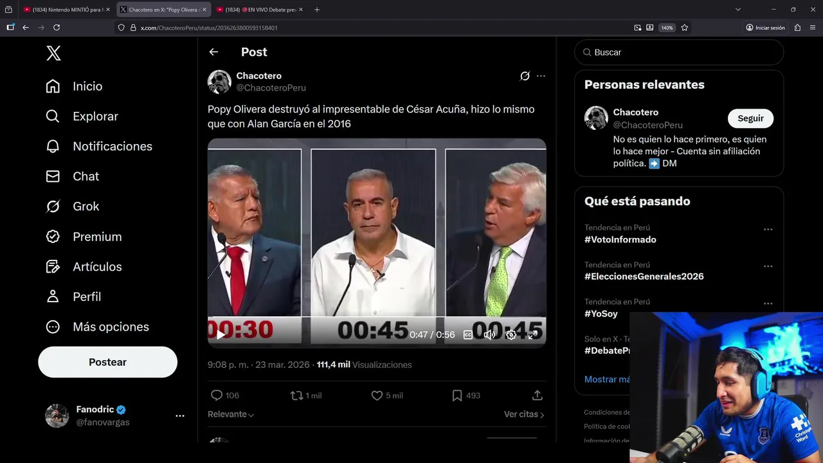Play the video with play button

click(221, 334)
